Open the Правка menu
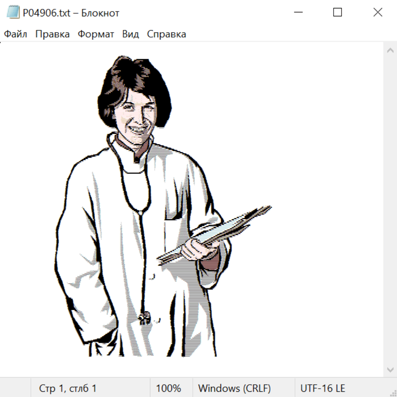Image resolution: width=397 pixels, height=397 pixels. pyautogui.click(x=52, y=34)
